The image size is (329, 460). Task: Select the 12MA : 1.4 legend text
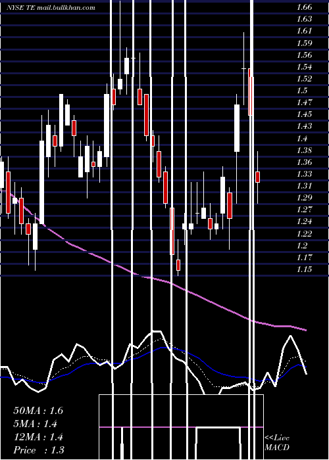point(38,437)
